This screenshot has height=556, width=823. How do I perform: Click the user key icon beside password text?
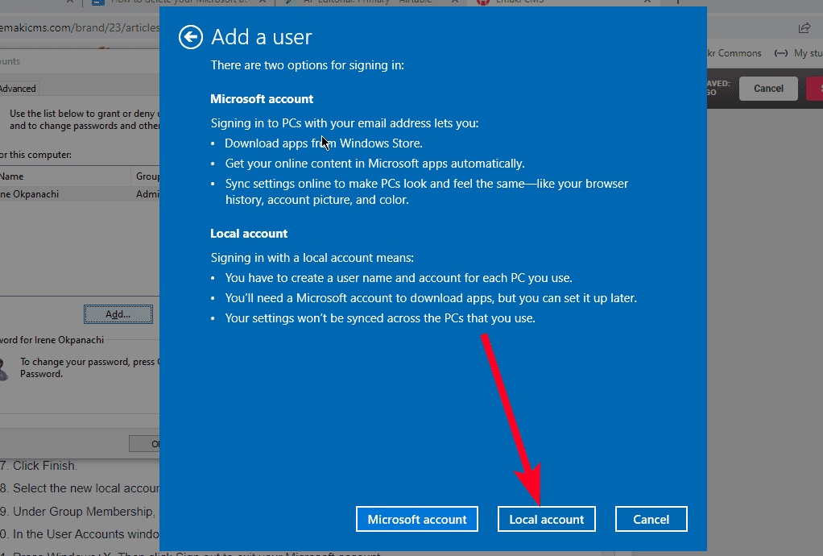click(5, 368)
